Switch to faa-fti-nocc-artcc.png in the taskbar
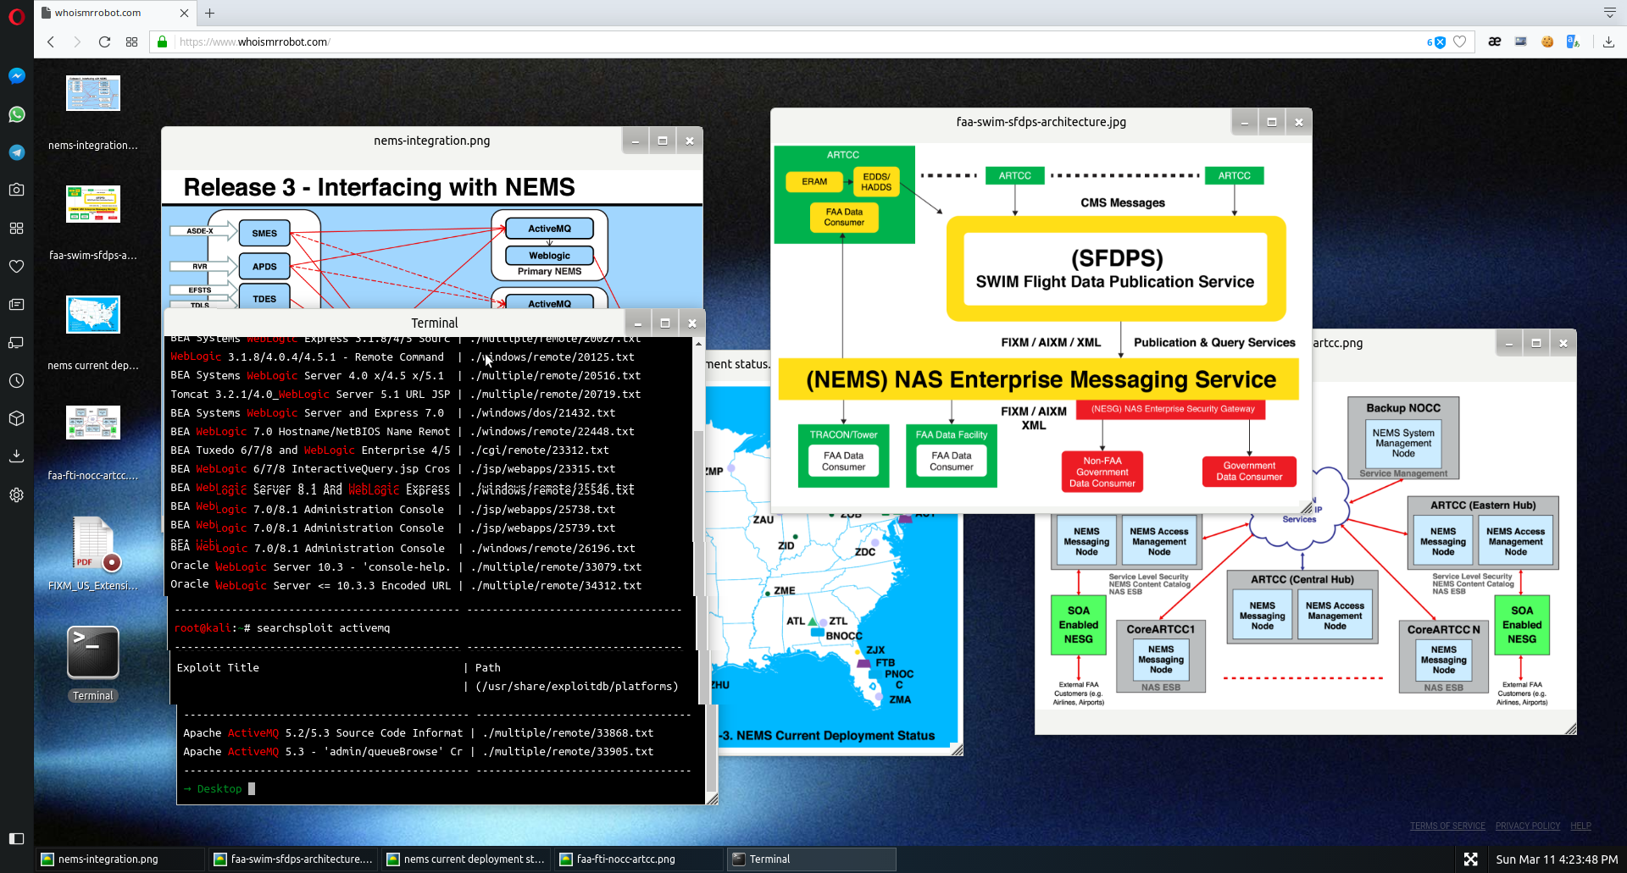 point(640,859)
